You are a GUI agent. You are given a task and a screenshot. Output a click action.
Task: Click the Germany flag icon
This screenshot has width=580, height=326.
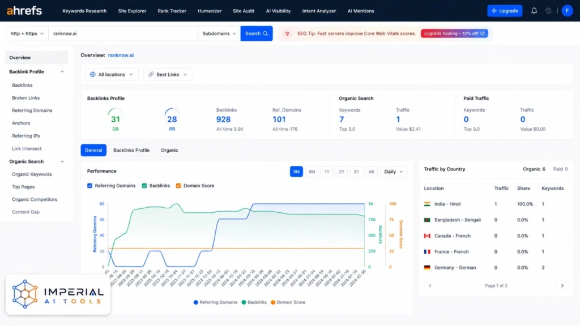click(427, 268)
